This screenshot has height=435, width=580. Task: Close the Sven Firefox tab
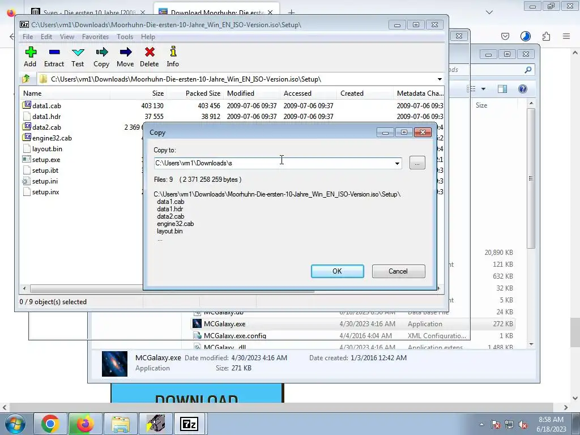[x=143, y=12]
